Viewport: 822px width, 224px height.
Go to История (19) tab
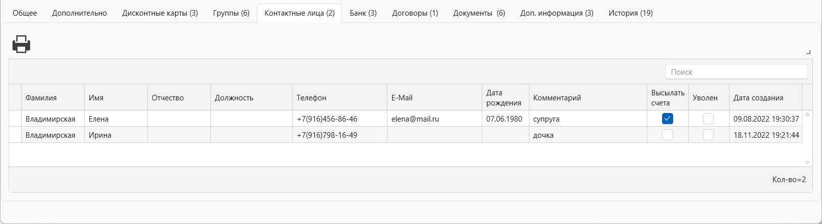(x=630, y=13)
